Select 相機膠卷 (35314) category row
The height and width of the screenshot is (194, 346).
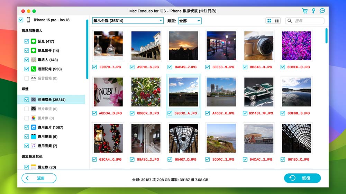pyautogui.click(x=52, y=100)
